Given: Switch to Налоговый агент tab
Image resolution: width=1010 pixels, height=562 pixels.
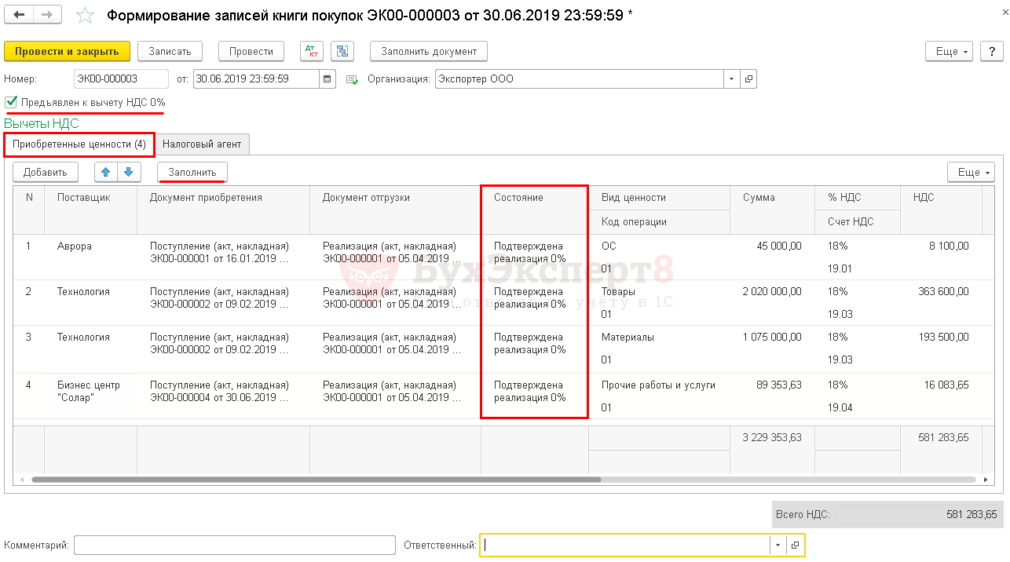Looking at the screenshot, I should (x=203, y=144).
